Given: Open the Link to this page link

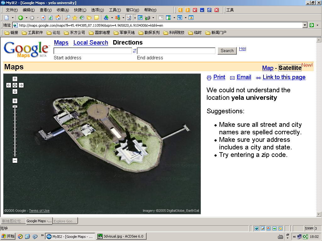Looking at the screenshot, I should pyautogui.click(x=284, y=77).
